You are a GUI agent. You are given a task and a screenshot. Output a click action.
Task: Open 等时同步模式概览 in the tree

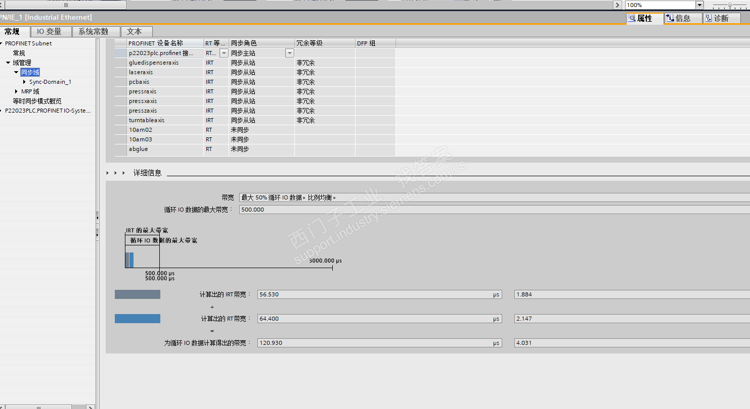click(37, 101)
